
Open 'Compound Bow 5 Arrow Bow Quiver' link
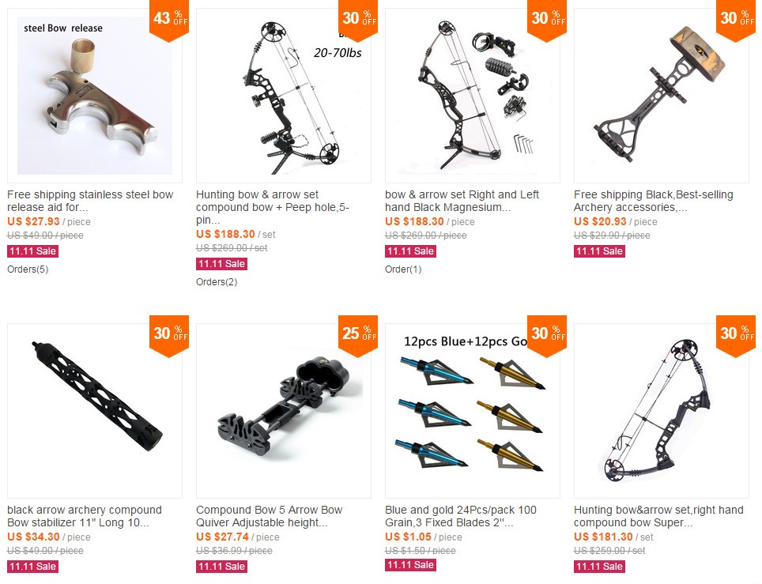click(270, 516)
